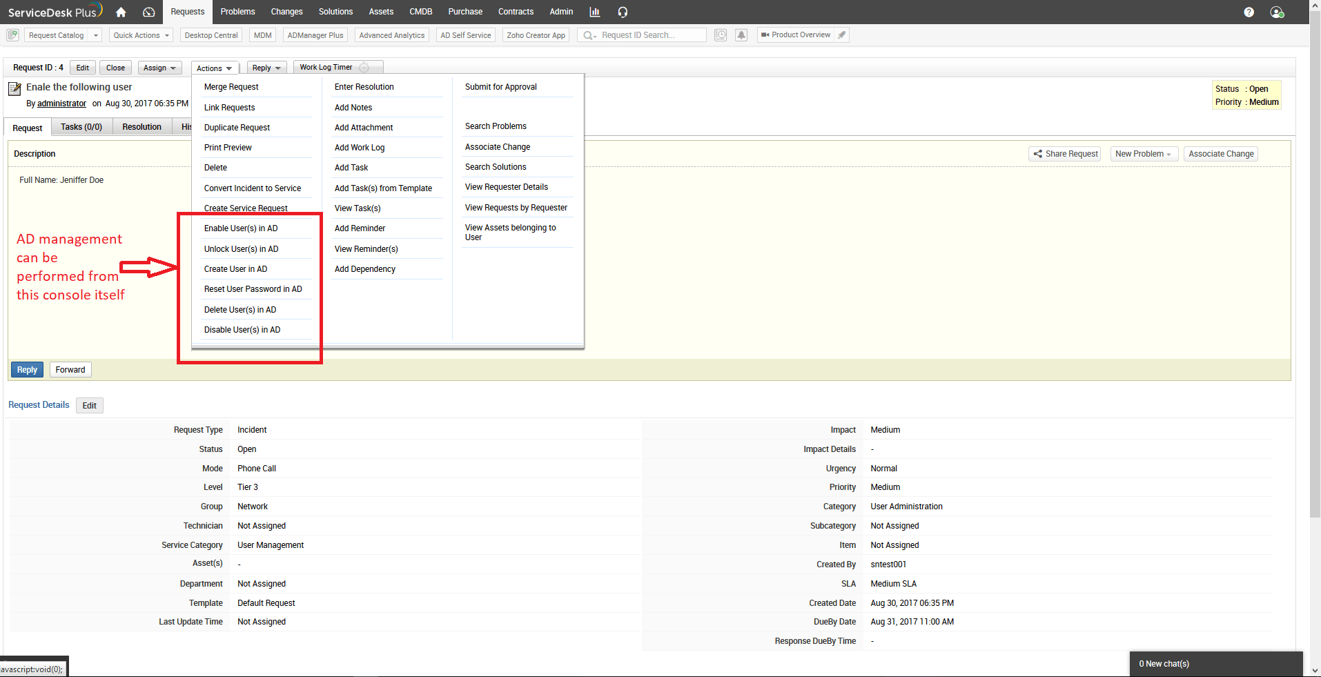This screenshot has height=677, width=1321.
Task: Click the headset support icon
Action: pyautogui.click(x=623, y=12)
